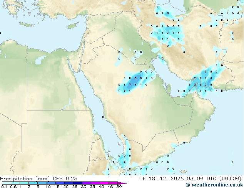Click the 'Th 18-12-2025' date text
244x188 pixels.
(x=162, y=179)
